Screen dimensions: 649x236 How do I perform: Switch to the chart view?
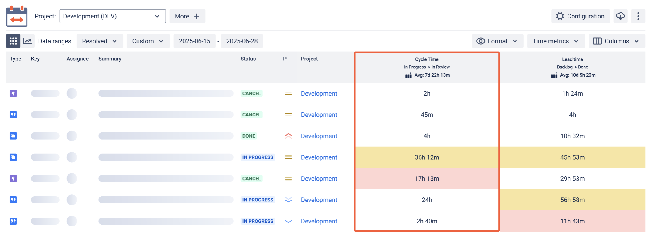pyautogui.click(x=27, y=41)
